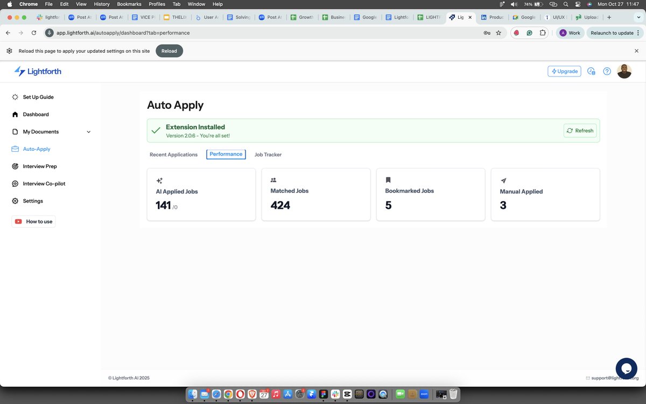
Task: Open the Trash in the dock
Action: pos(453,394)
